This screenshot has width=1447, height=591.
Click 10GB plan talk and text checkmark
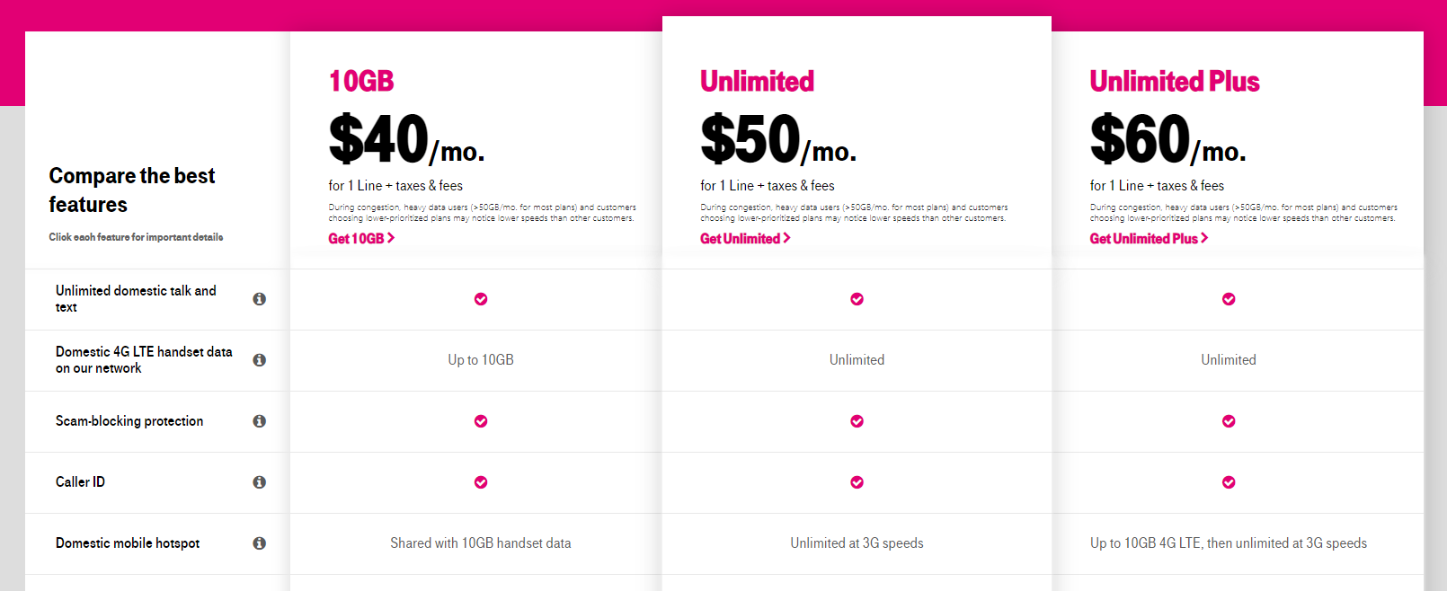pyautogui.click(x=481, y=299)
